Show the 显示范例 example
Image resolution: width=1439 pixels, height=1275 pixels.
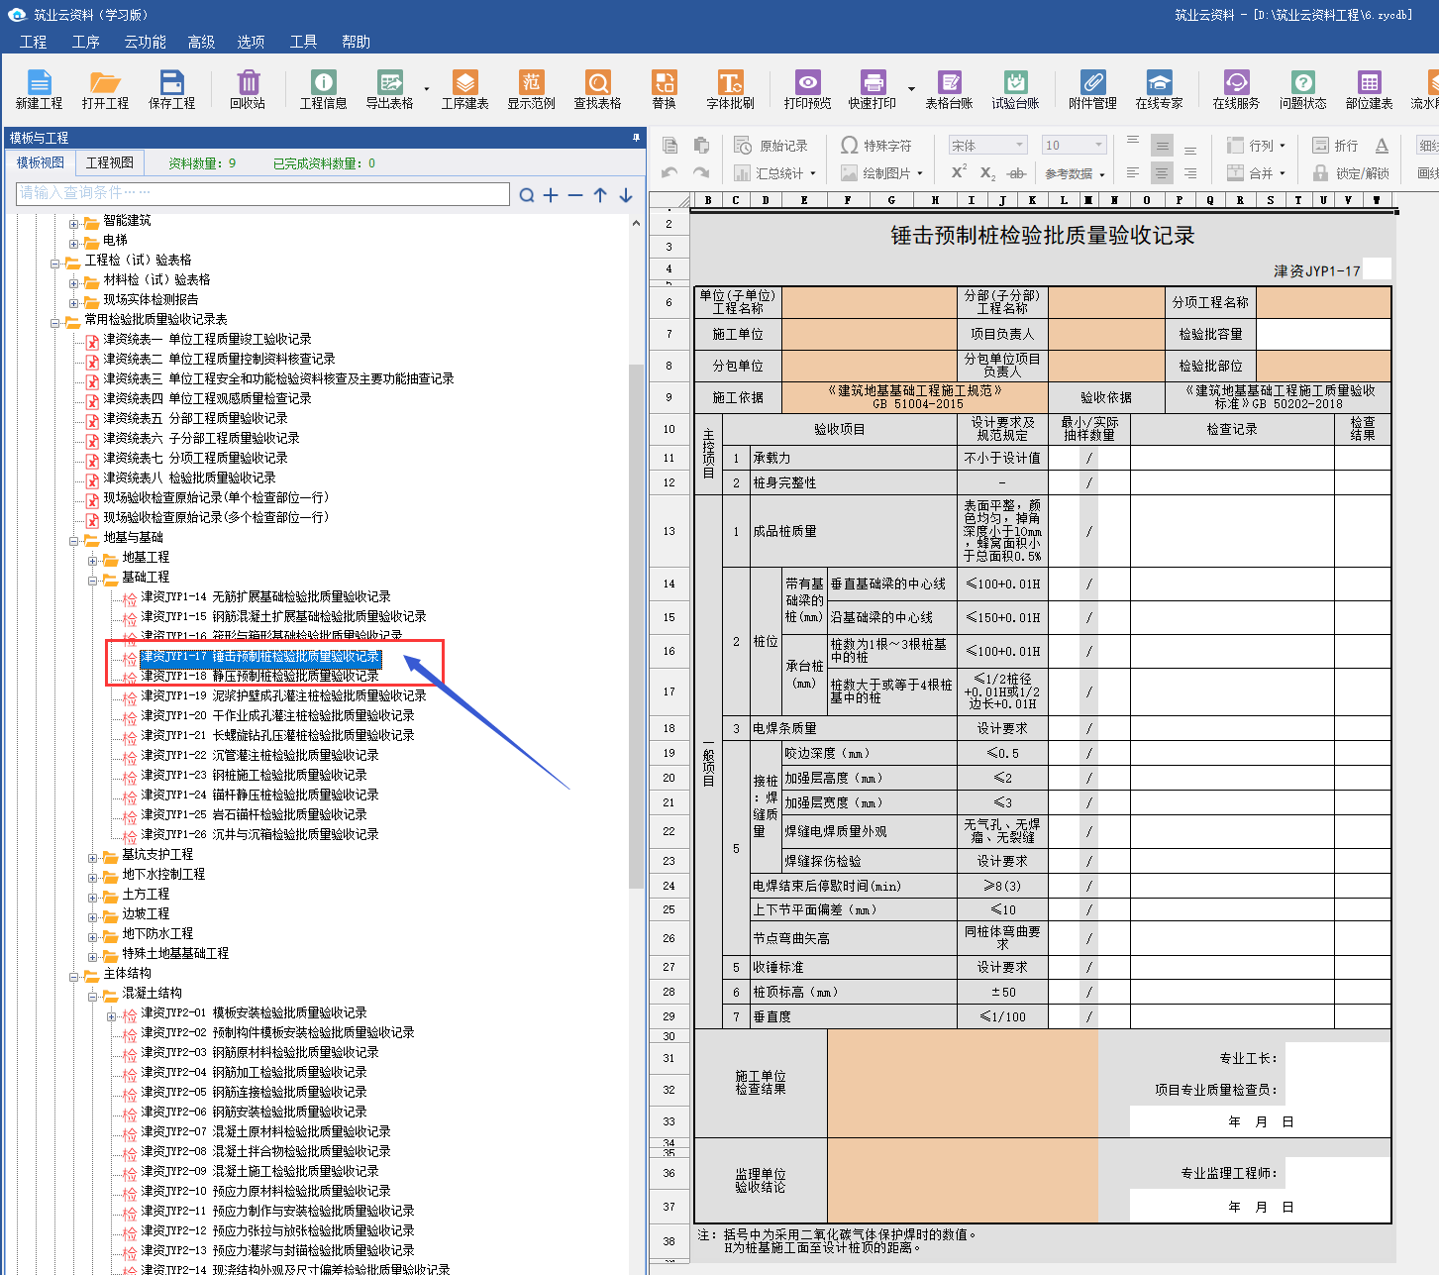point(532,89)
